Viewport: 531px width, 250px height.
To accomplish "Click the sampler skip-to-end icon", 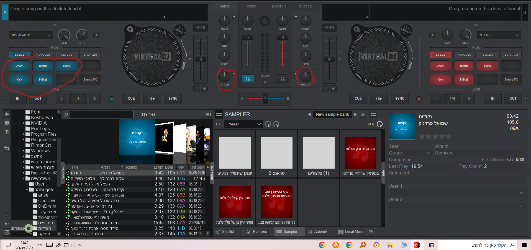I will (363, 114).
